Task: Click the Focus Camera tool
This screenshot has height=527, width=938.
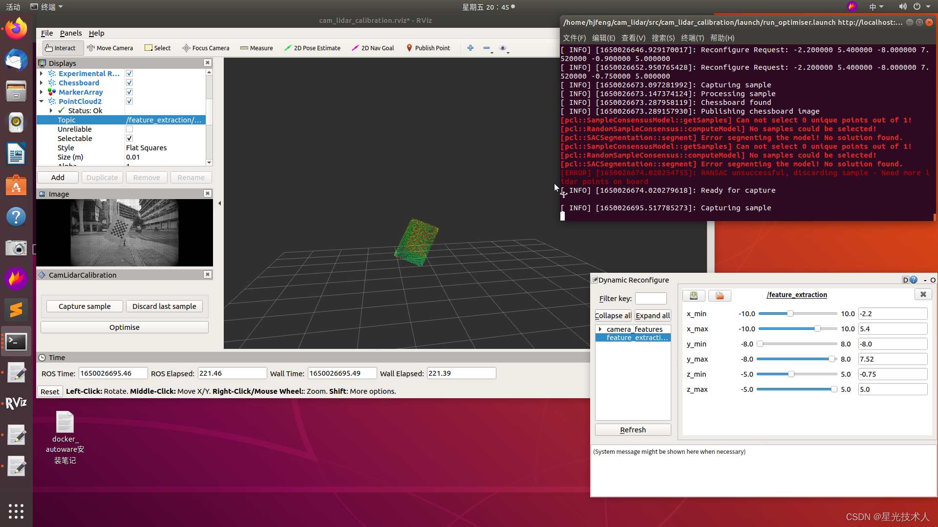Action: pyautogui.click(x=206, y=48)
